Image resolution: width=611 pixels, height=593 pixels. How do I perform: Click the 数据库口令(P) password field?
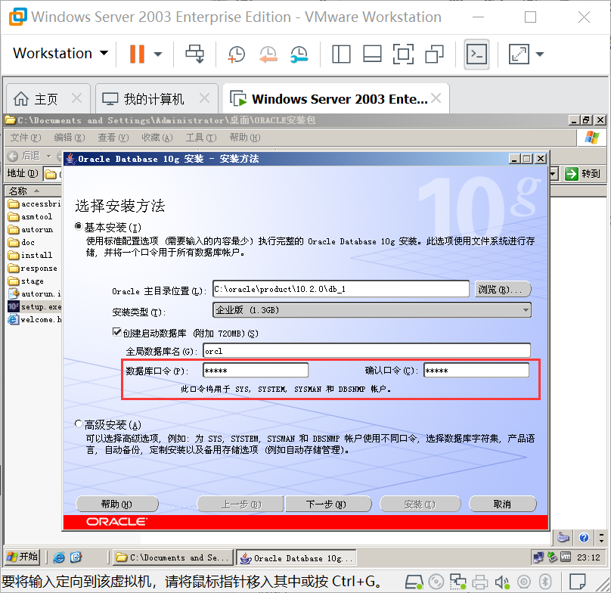pos(256,370)
